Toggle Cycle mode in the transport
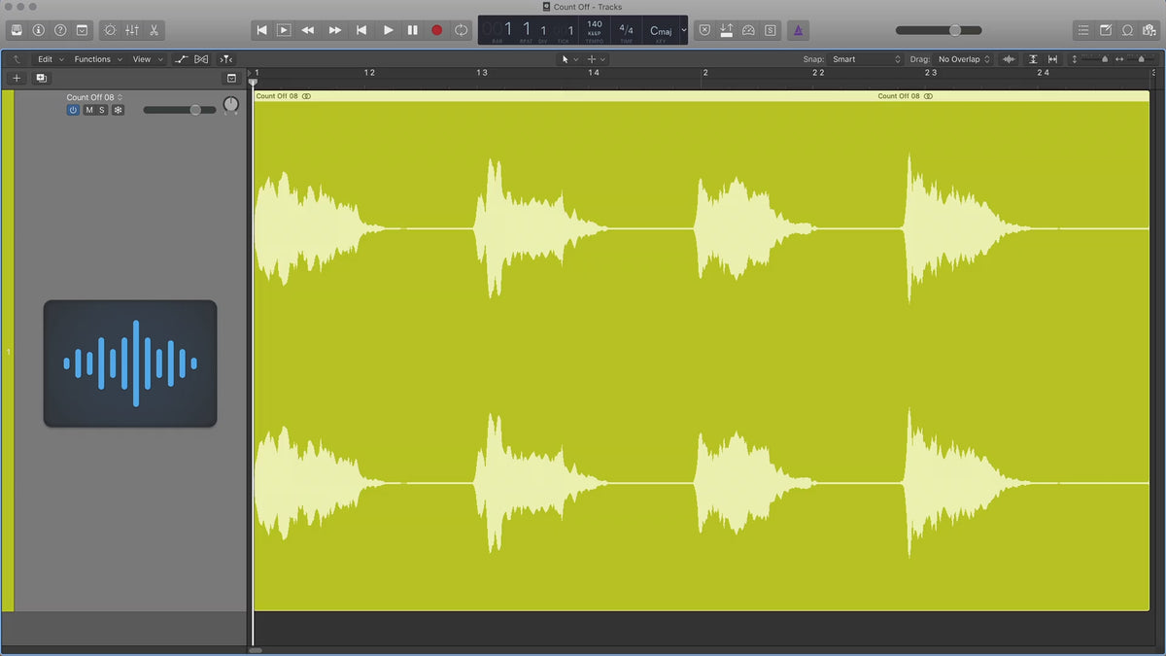Image resolution: width=1166 pixels, height=656 pixels. [461, 30]
